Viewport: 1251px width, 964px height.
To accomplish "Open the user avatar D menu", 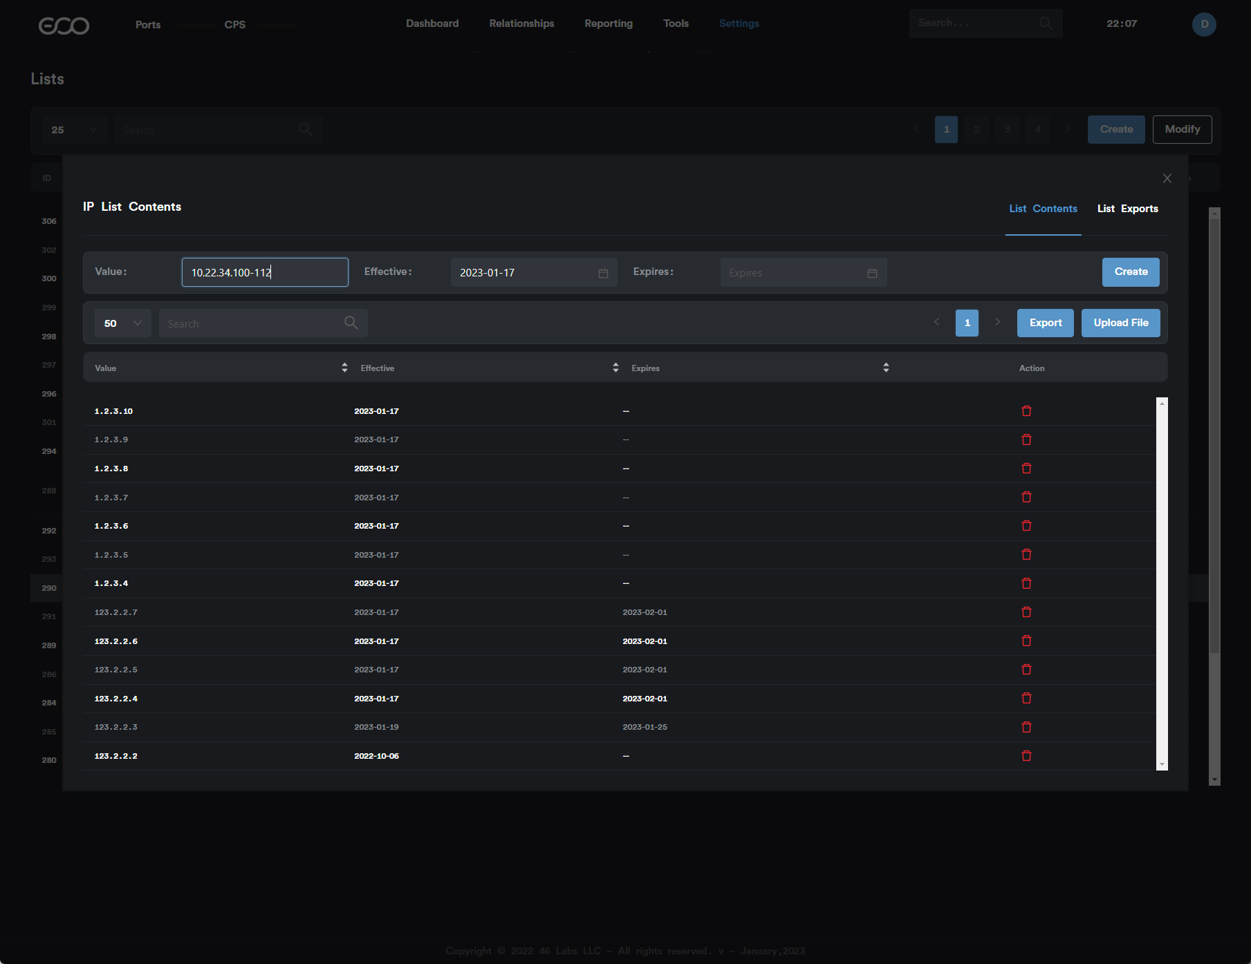I will pyautogui.click(x=1204, y=24).
